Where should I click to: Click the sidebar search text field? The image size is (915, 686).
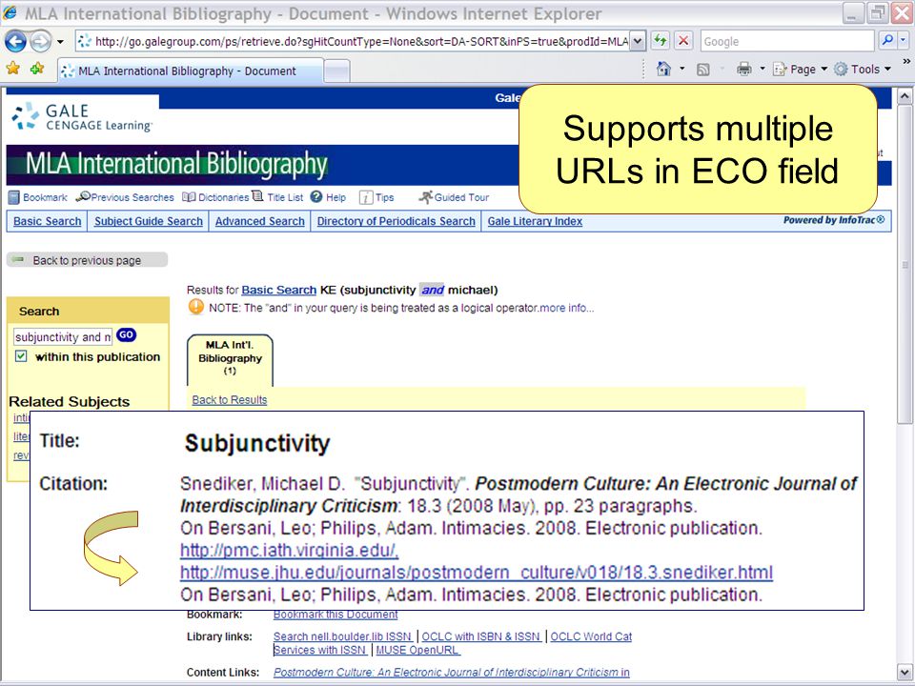[x=63, y=337]
